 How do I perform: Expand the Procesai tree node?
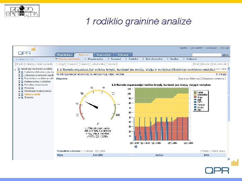pos(19,88)
